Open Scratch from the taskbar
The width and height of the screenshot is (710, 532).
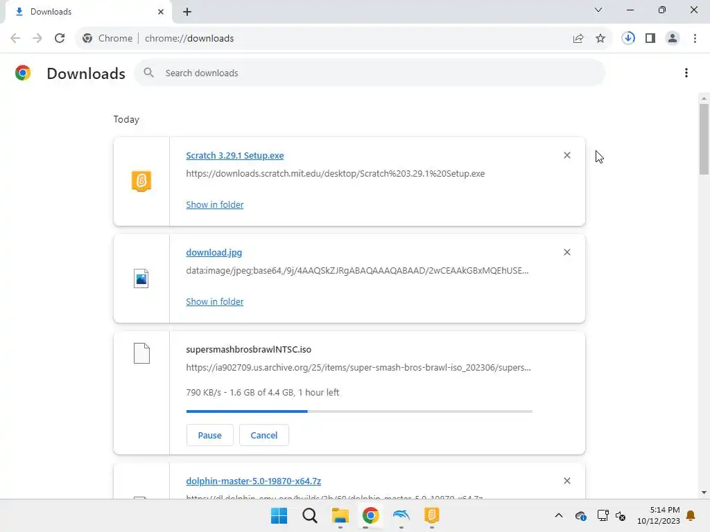(x=431, y=515)
